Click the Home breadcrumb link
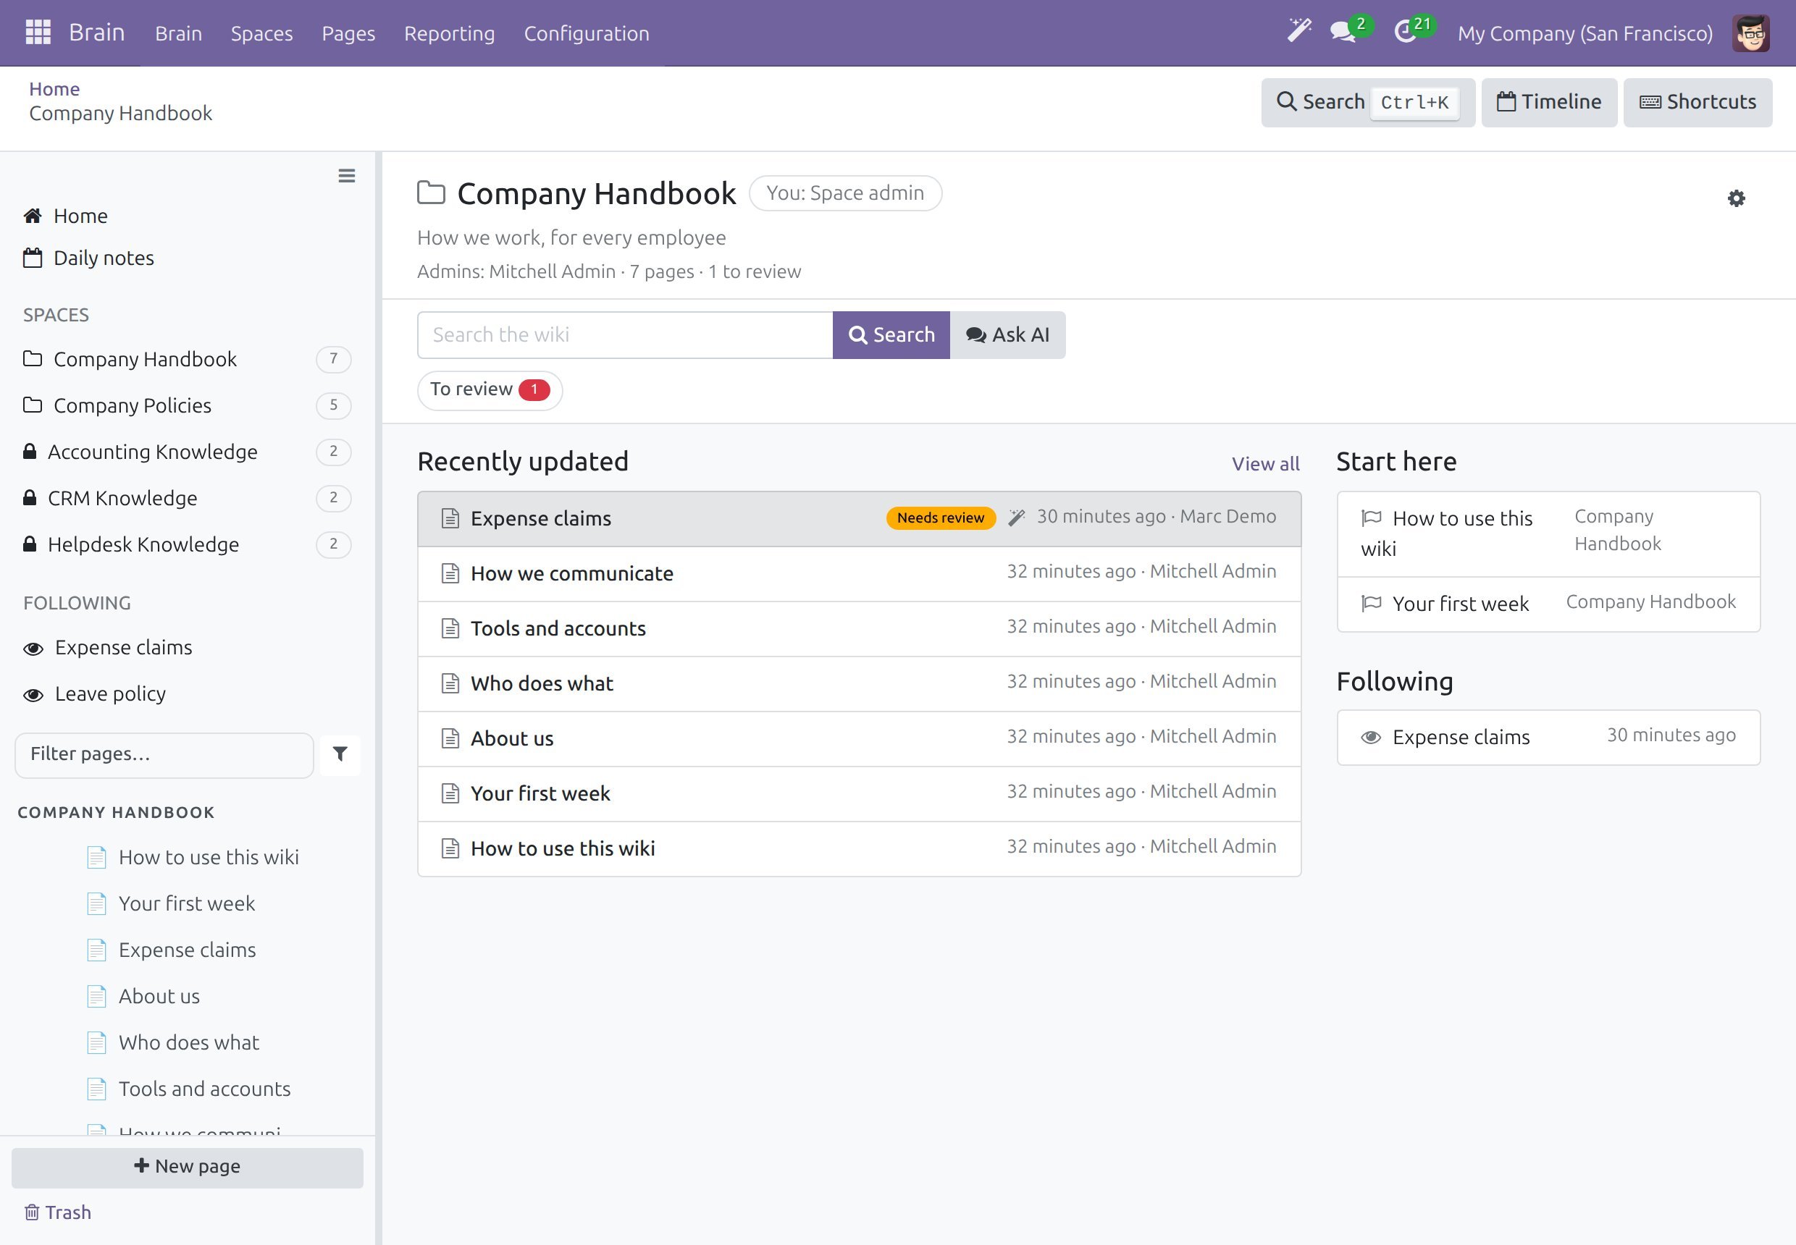Viewport: 1796px width, 1245px height. click(54, 89)
